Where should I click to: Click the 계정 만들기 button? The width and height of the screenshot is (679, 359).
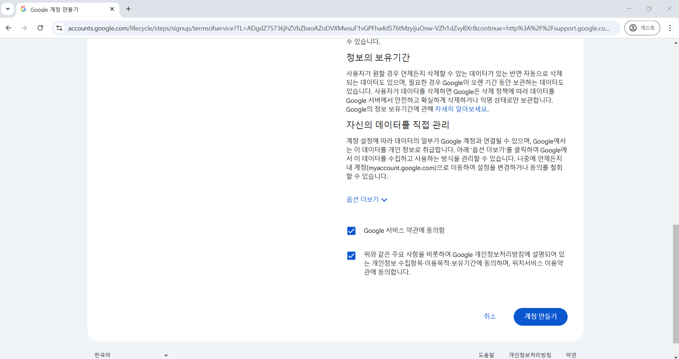pyautogui.click(x=540, y=316)
